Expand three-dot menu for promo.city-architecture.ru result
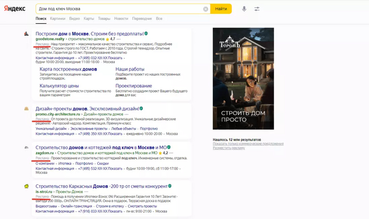Image resolution: width=369 pixels, height=219 pixels. click(x=128, y=114)
